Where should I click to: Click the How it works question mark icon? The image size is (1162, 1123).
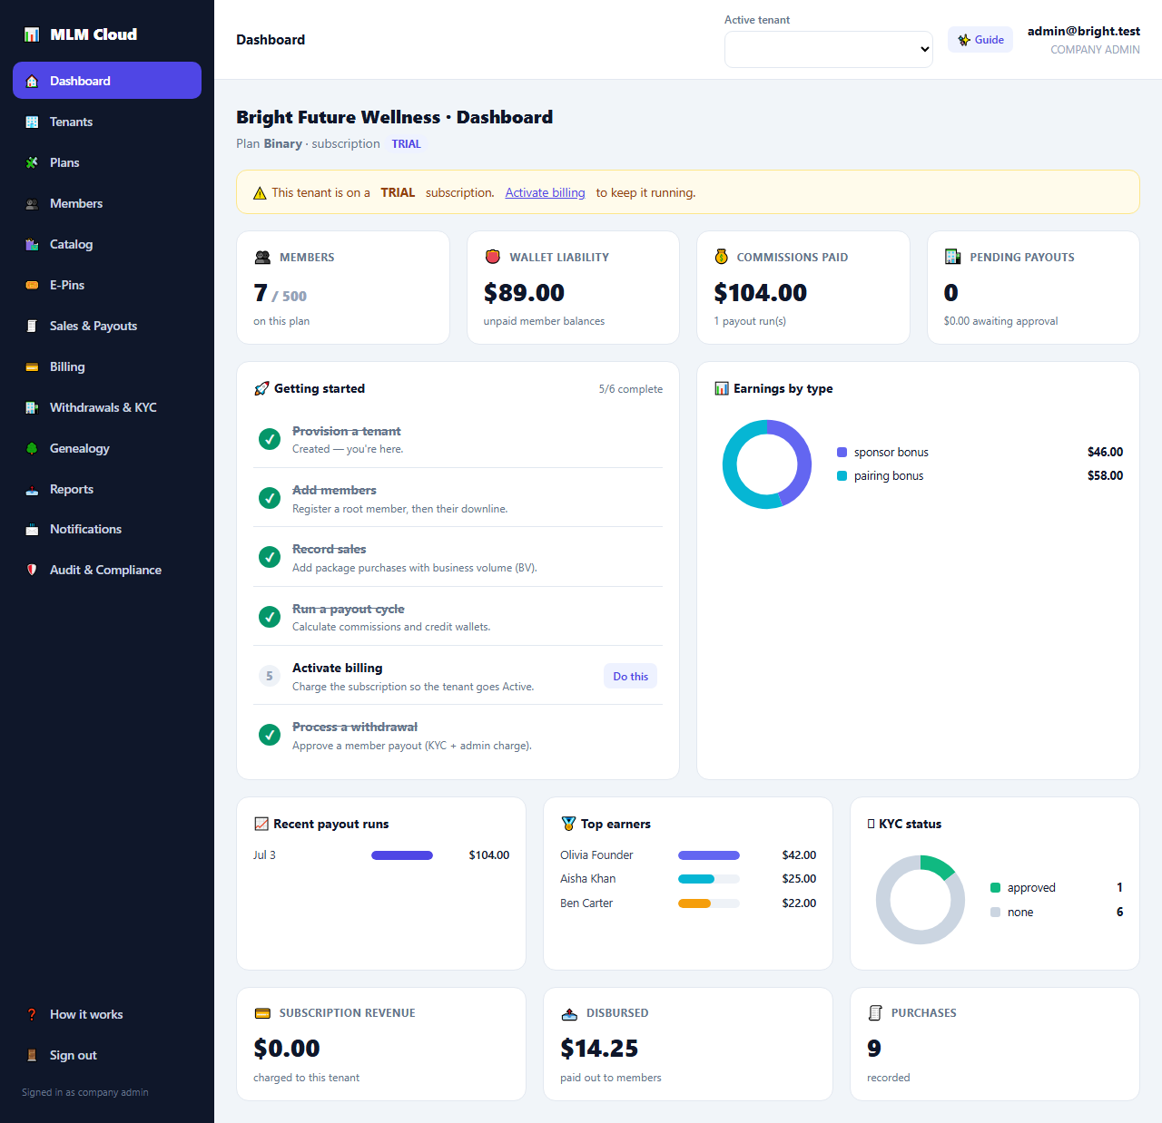click(32, 1014)
